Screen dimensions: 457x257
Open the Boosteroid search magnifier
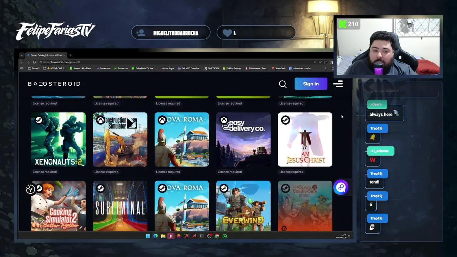pos(282,84)
